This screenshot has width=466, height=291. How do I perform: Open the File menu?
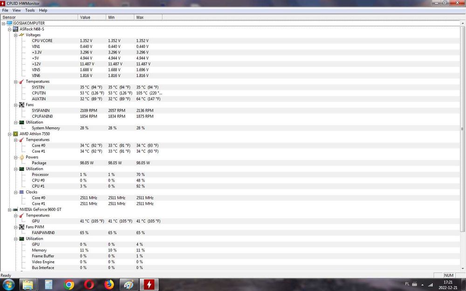click(5, 10)
